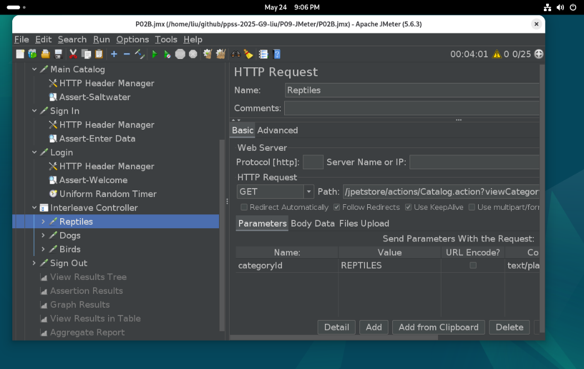Check URL Encode for the categoryId row
Image resolution: width=584 pixels, height=369 pixels.
tap(473, 265)
